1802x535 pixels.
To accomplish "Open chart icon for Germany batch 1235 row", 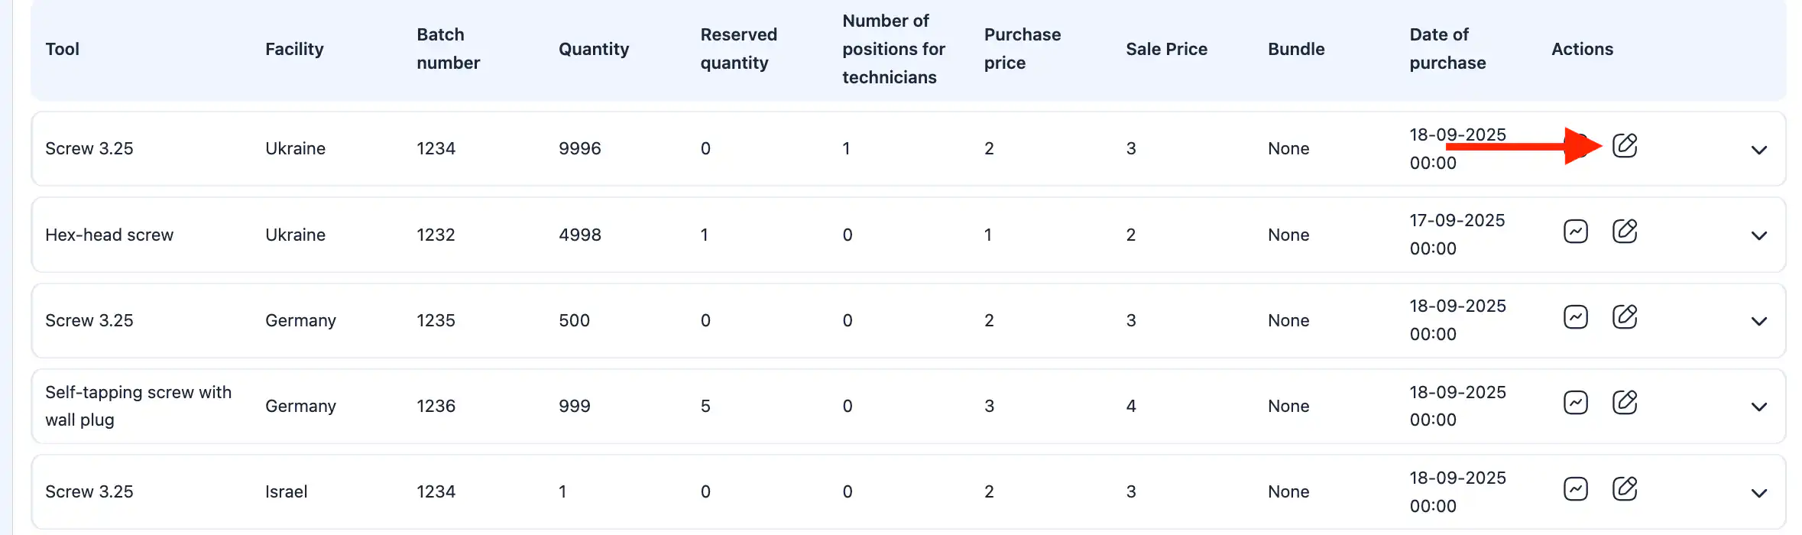I will 1576,317.
